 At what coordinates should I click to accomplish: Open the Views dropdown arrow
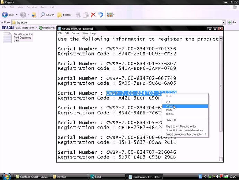click(x=114, y=15)
